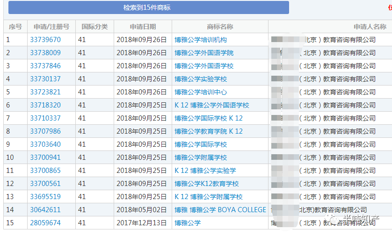Click the 商标名称 column header
Image resolution: width=392 pixels, height=236 pixels.
[220, 27]
